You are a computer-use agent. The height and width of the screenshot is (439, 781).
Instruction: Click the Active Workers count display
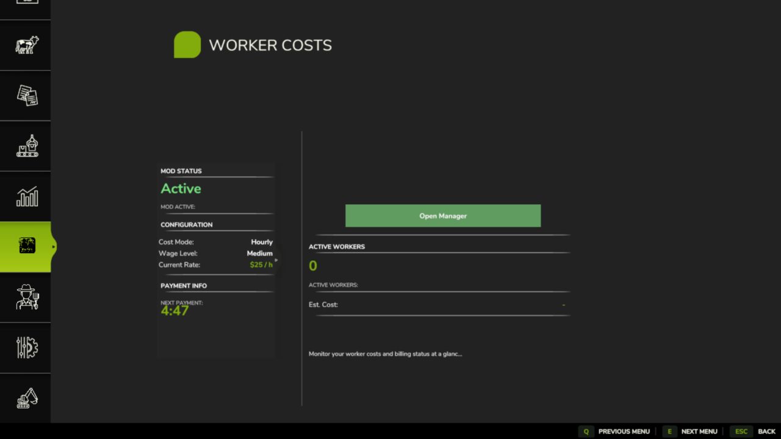[x=312, y=265]
